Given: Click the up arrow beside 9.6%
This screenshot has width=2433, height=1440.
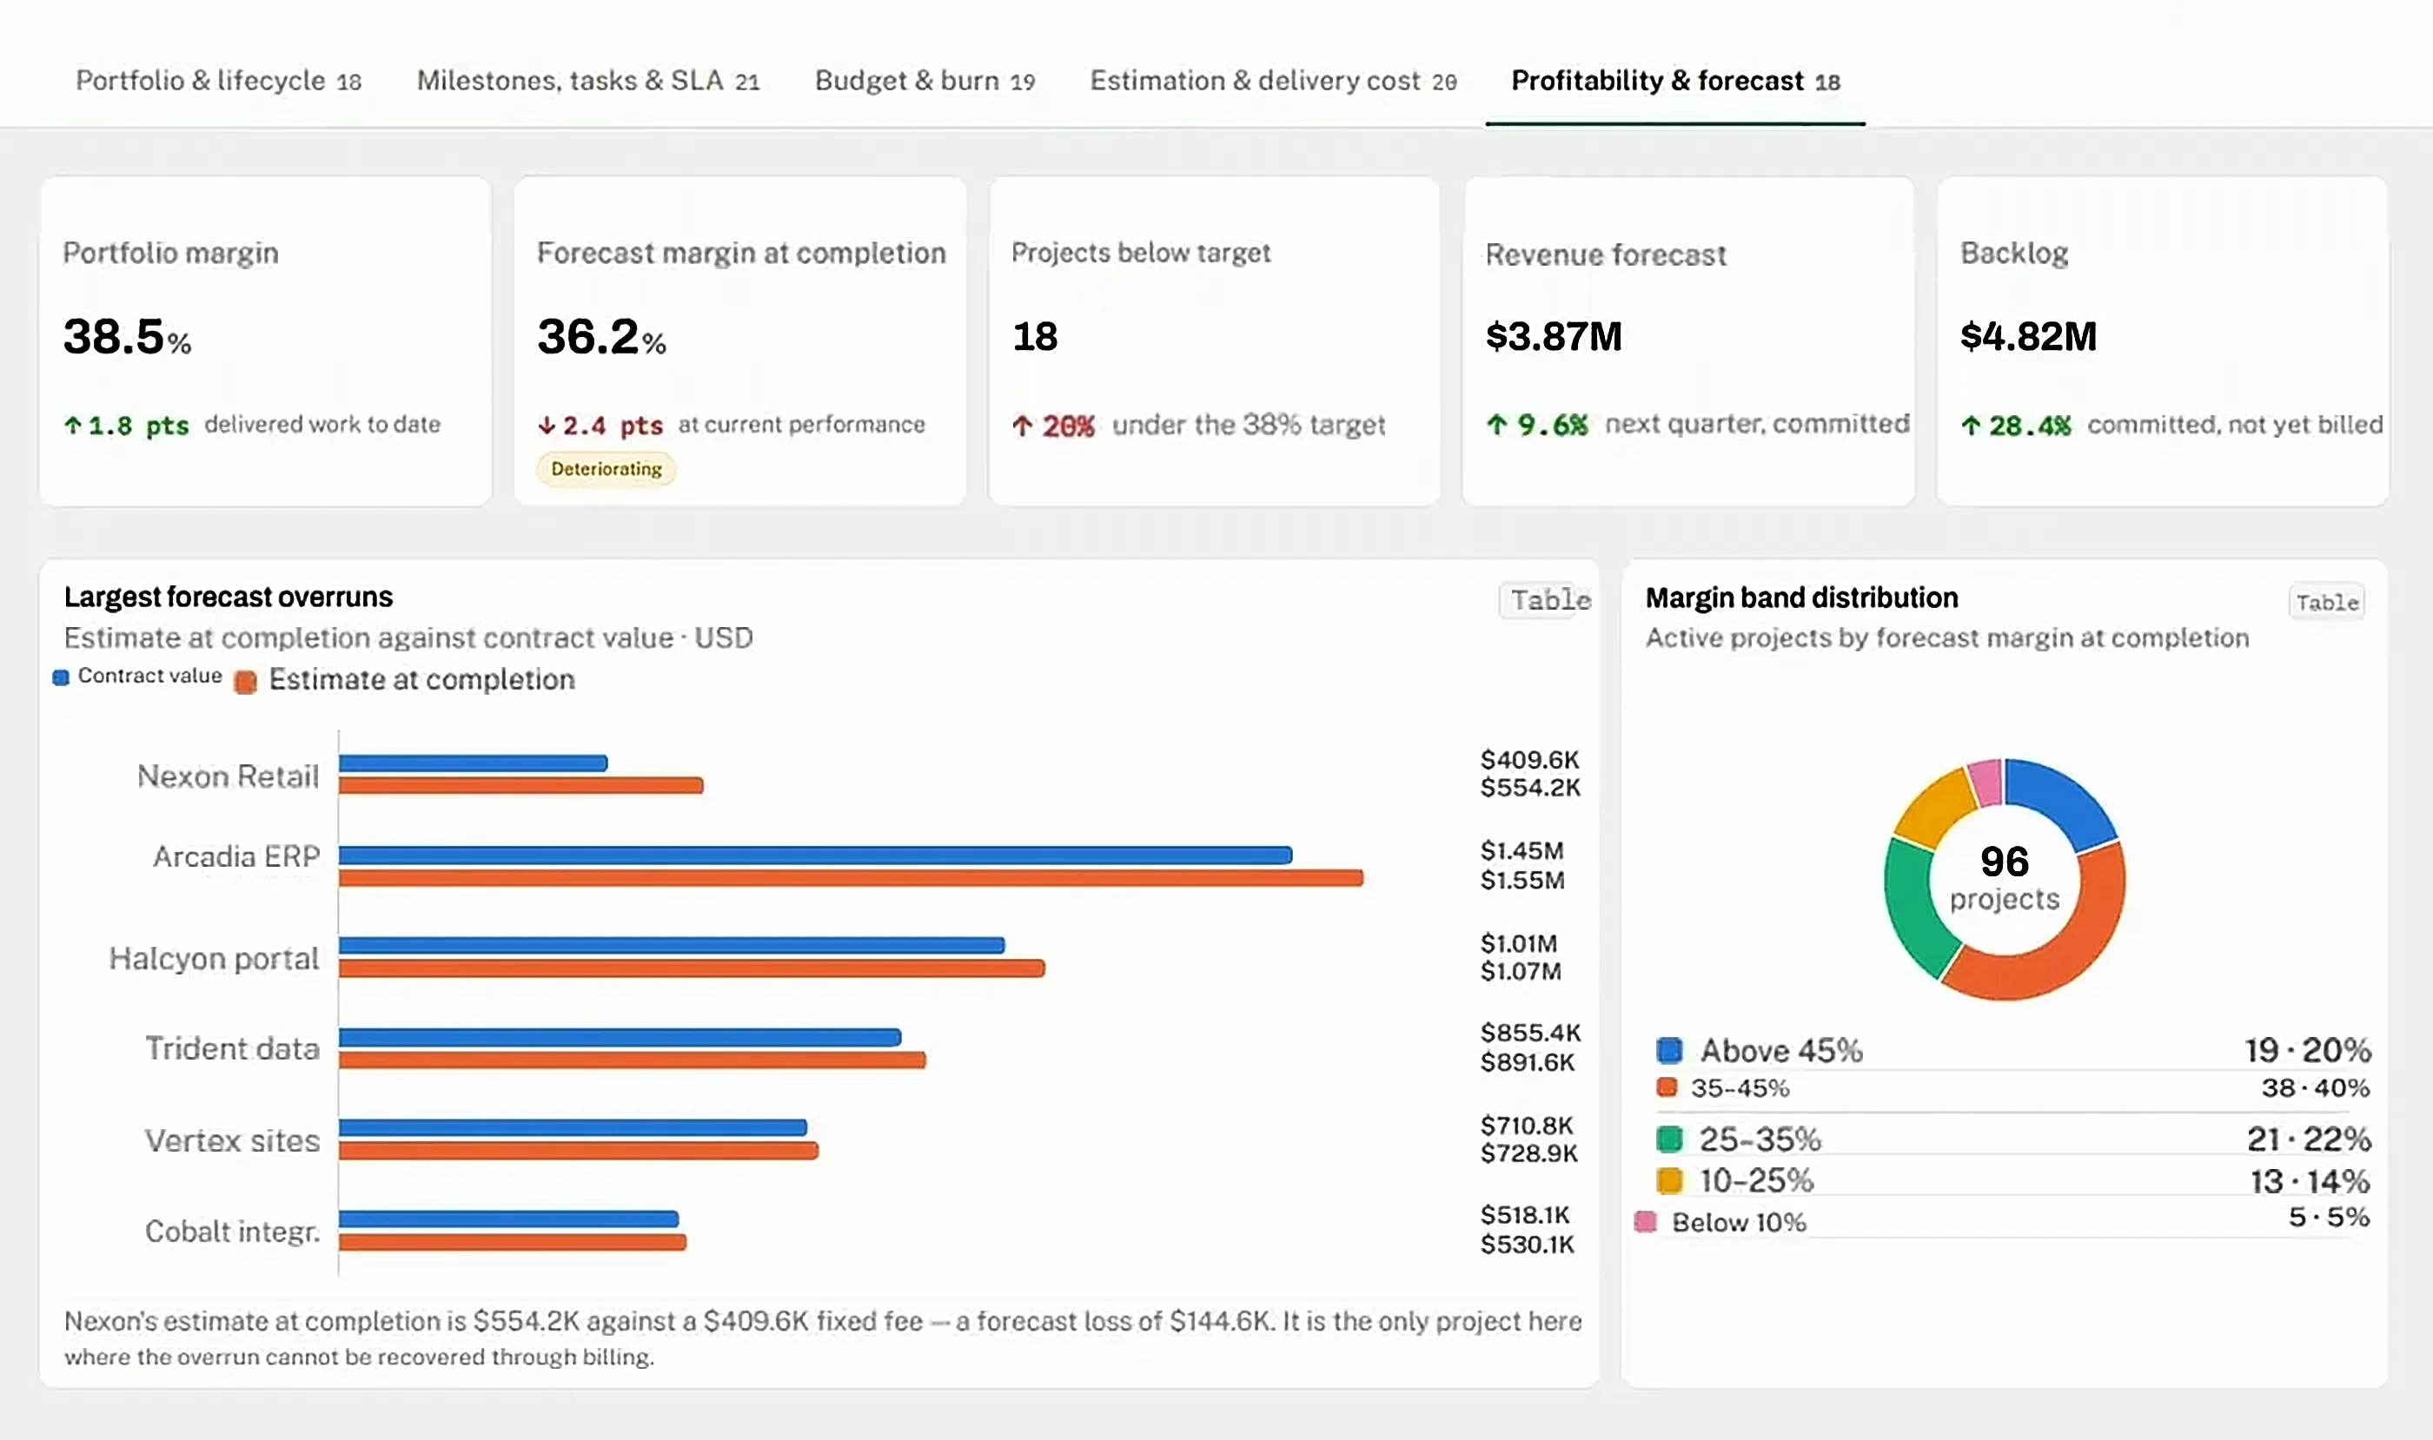Looking at the screenshot, I should pyautogui.click(x=1496, y=424).
